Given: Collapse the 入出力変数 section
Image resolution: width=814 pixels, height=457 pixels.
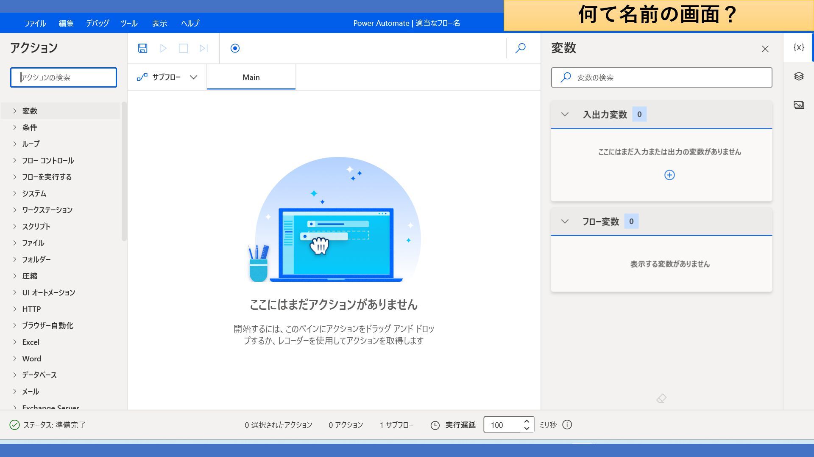Looking at the screenshot, I should pos(564,114).
